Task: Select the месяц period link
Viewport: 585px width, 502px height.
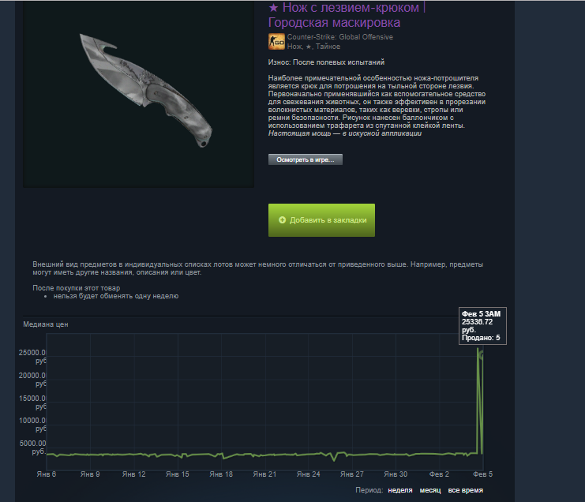Action: 430,490
